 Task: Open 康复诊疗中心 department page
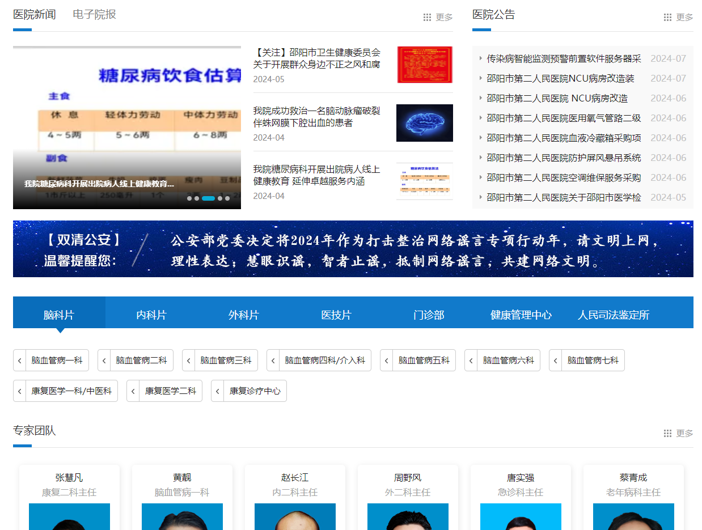tap(249, 391)
